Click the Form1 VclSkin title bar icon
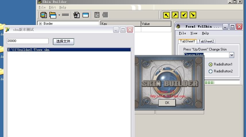 point(178,26)
